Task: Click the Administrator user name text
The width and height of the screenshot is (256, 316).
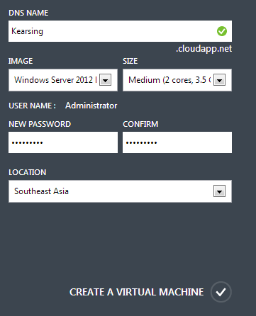Action: (91, 106)
